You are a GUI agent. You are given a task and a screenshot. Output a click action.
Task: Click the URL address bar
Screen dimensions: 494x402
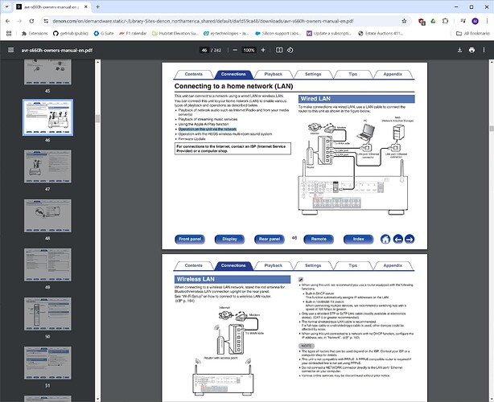click(x=203, y=21)
